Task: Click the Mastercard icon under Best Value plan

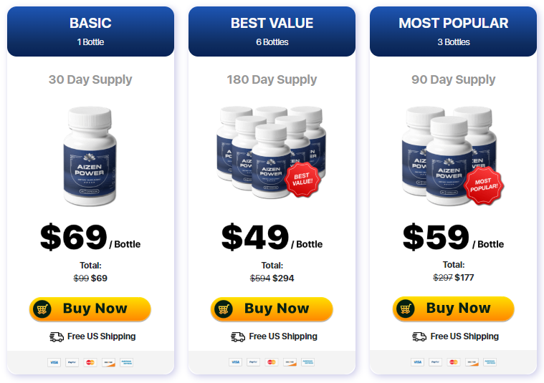Action: tap(272, 362)
